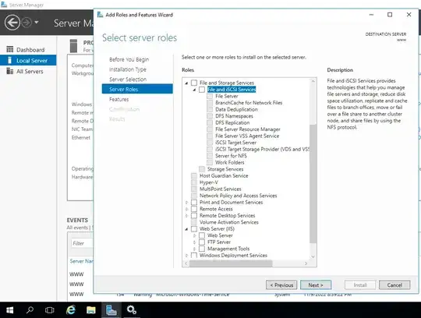
Task: Check Print and Document Services checkbox
Action: pos(194,202)
